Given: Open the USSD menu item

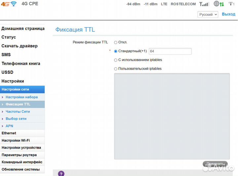Looking at the screenshot, I should (x=7, y=72).
